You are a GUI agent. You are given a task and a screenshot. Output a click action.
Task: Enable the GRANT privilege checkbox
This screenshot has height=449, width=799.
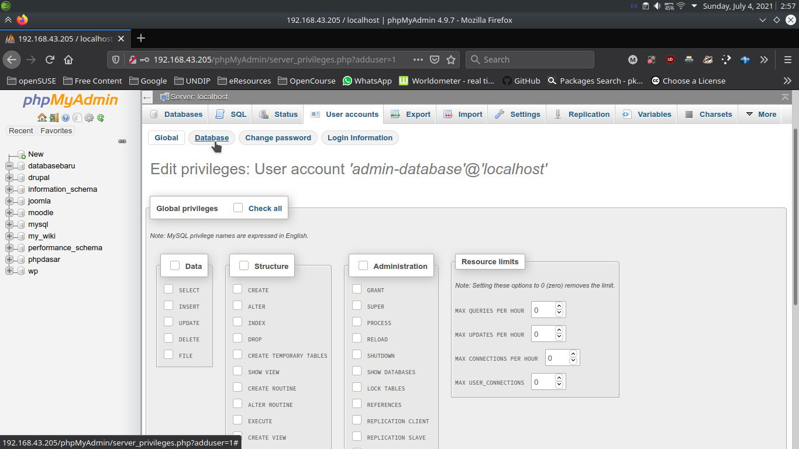tap(357, 289)
